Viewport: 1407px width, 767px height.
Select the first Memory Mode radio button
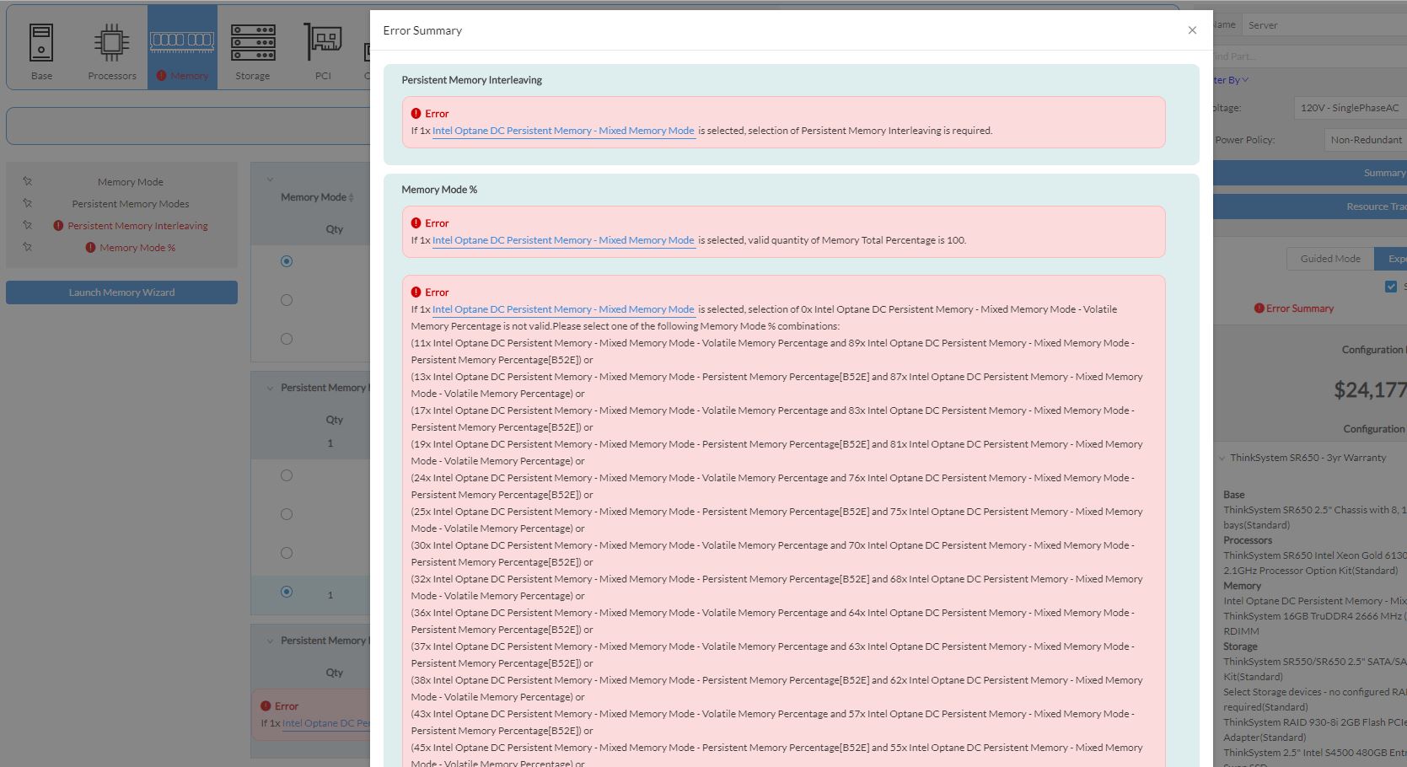(287, 261)
